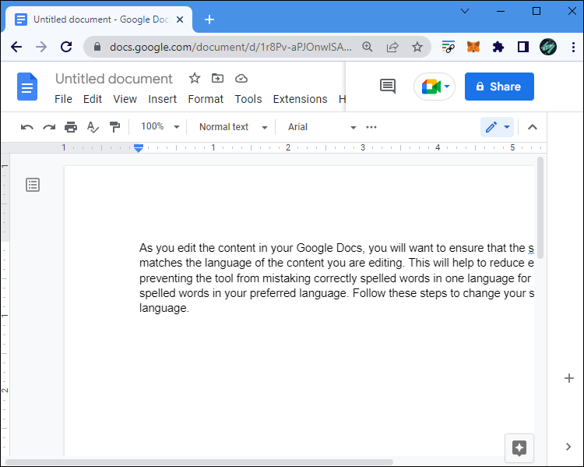Screen dimensions: 584x467
Task: Open the Editing mode pencil dropdown
Action: 498,127
